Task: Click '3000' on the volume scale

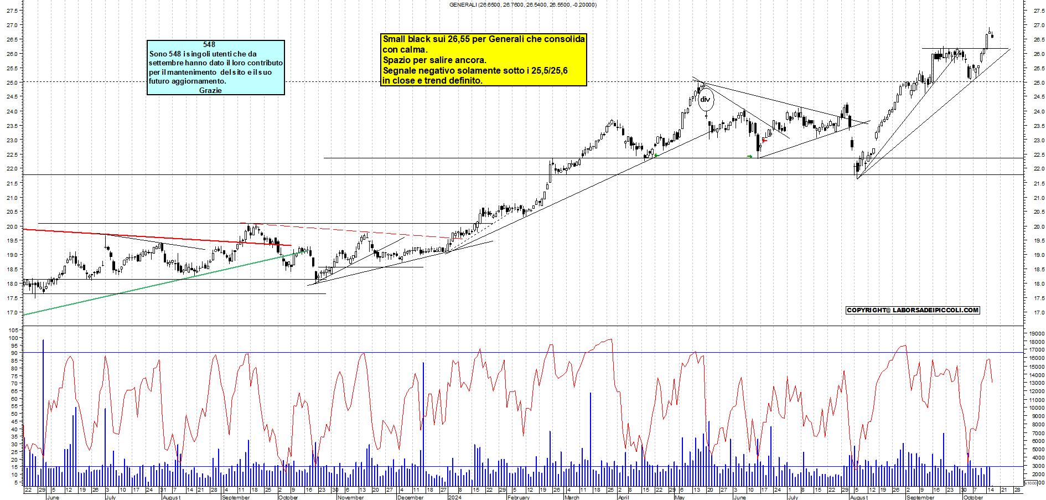Action: tap(1037, 466)
